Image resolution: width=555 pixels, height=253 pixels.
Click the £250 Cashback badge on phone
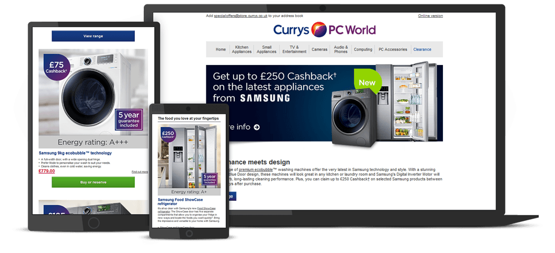(x=168, y=134)
